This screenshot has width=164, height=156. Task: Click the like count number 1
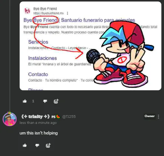click(x=33, y=101)
